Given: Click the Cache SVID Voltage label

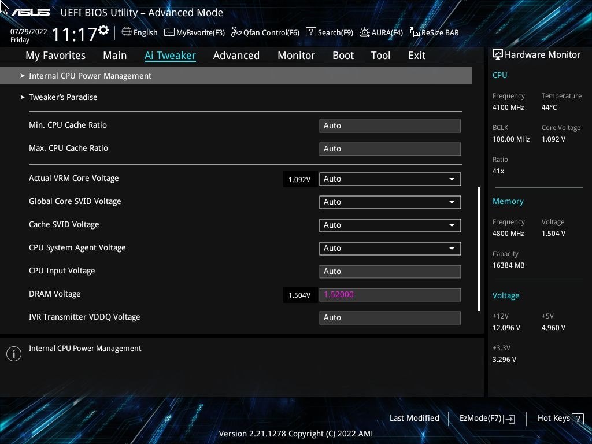Looking at the screenshot, I should [x=64, y=225].
